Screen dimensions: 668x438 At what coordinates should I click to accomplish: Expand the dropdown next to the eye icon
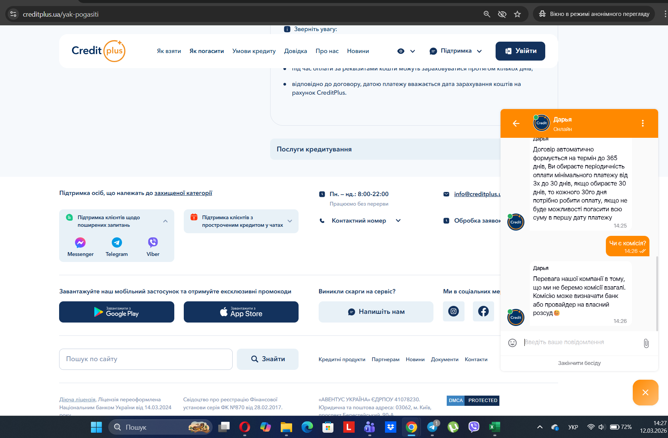pyautogui.click(x=413, y=51)
